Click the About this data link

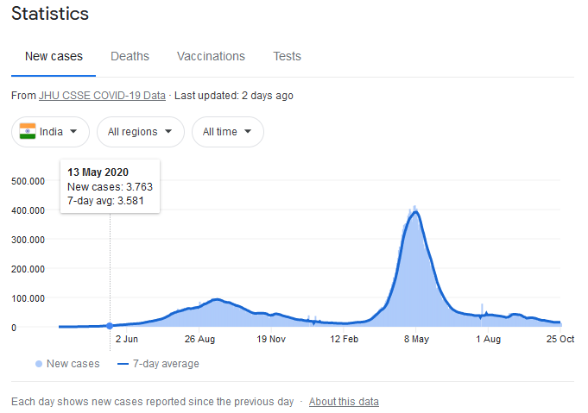(x=344, y=402)
